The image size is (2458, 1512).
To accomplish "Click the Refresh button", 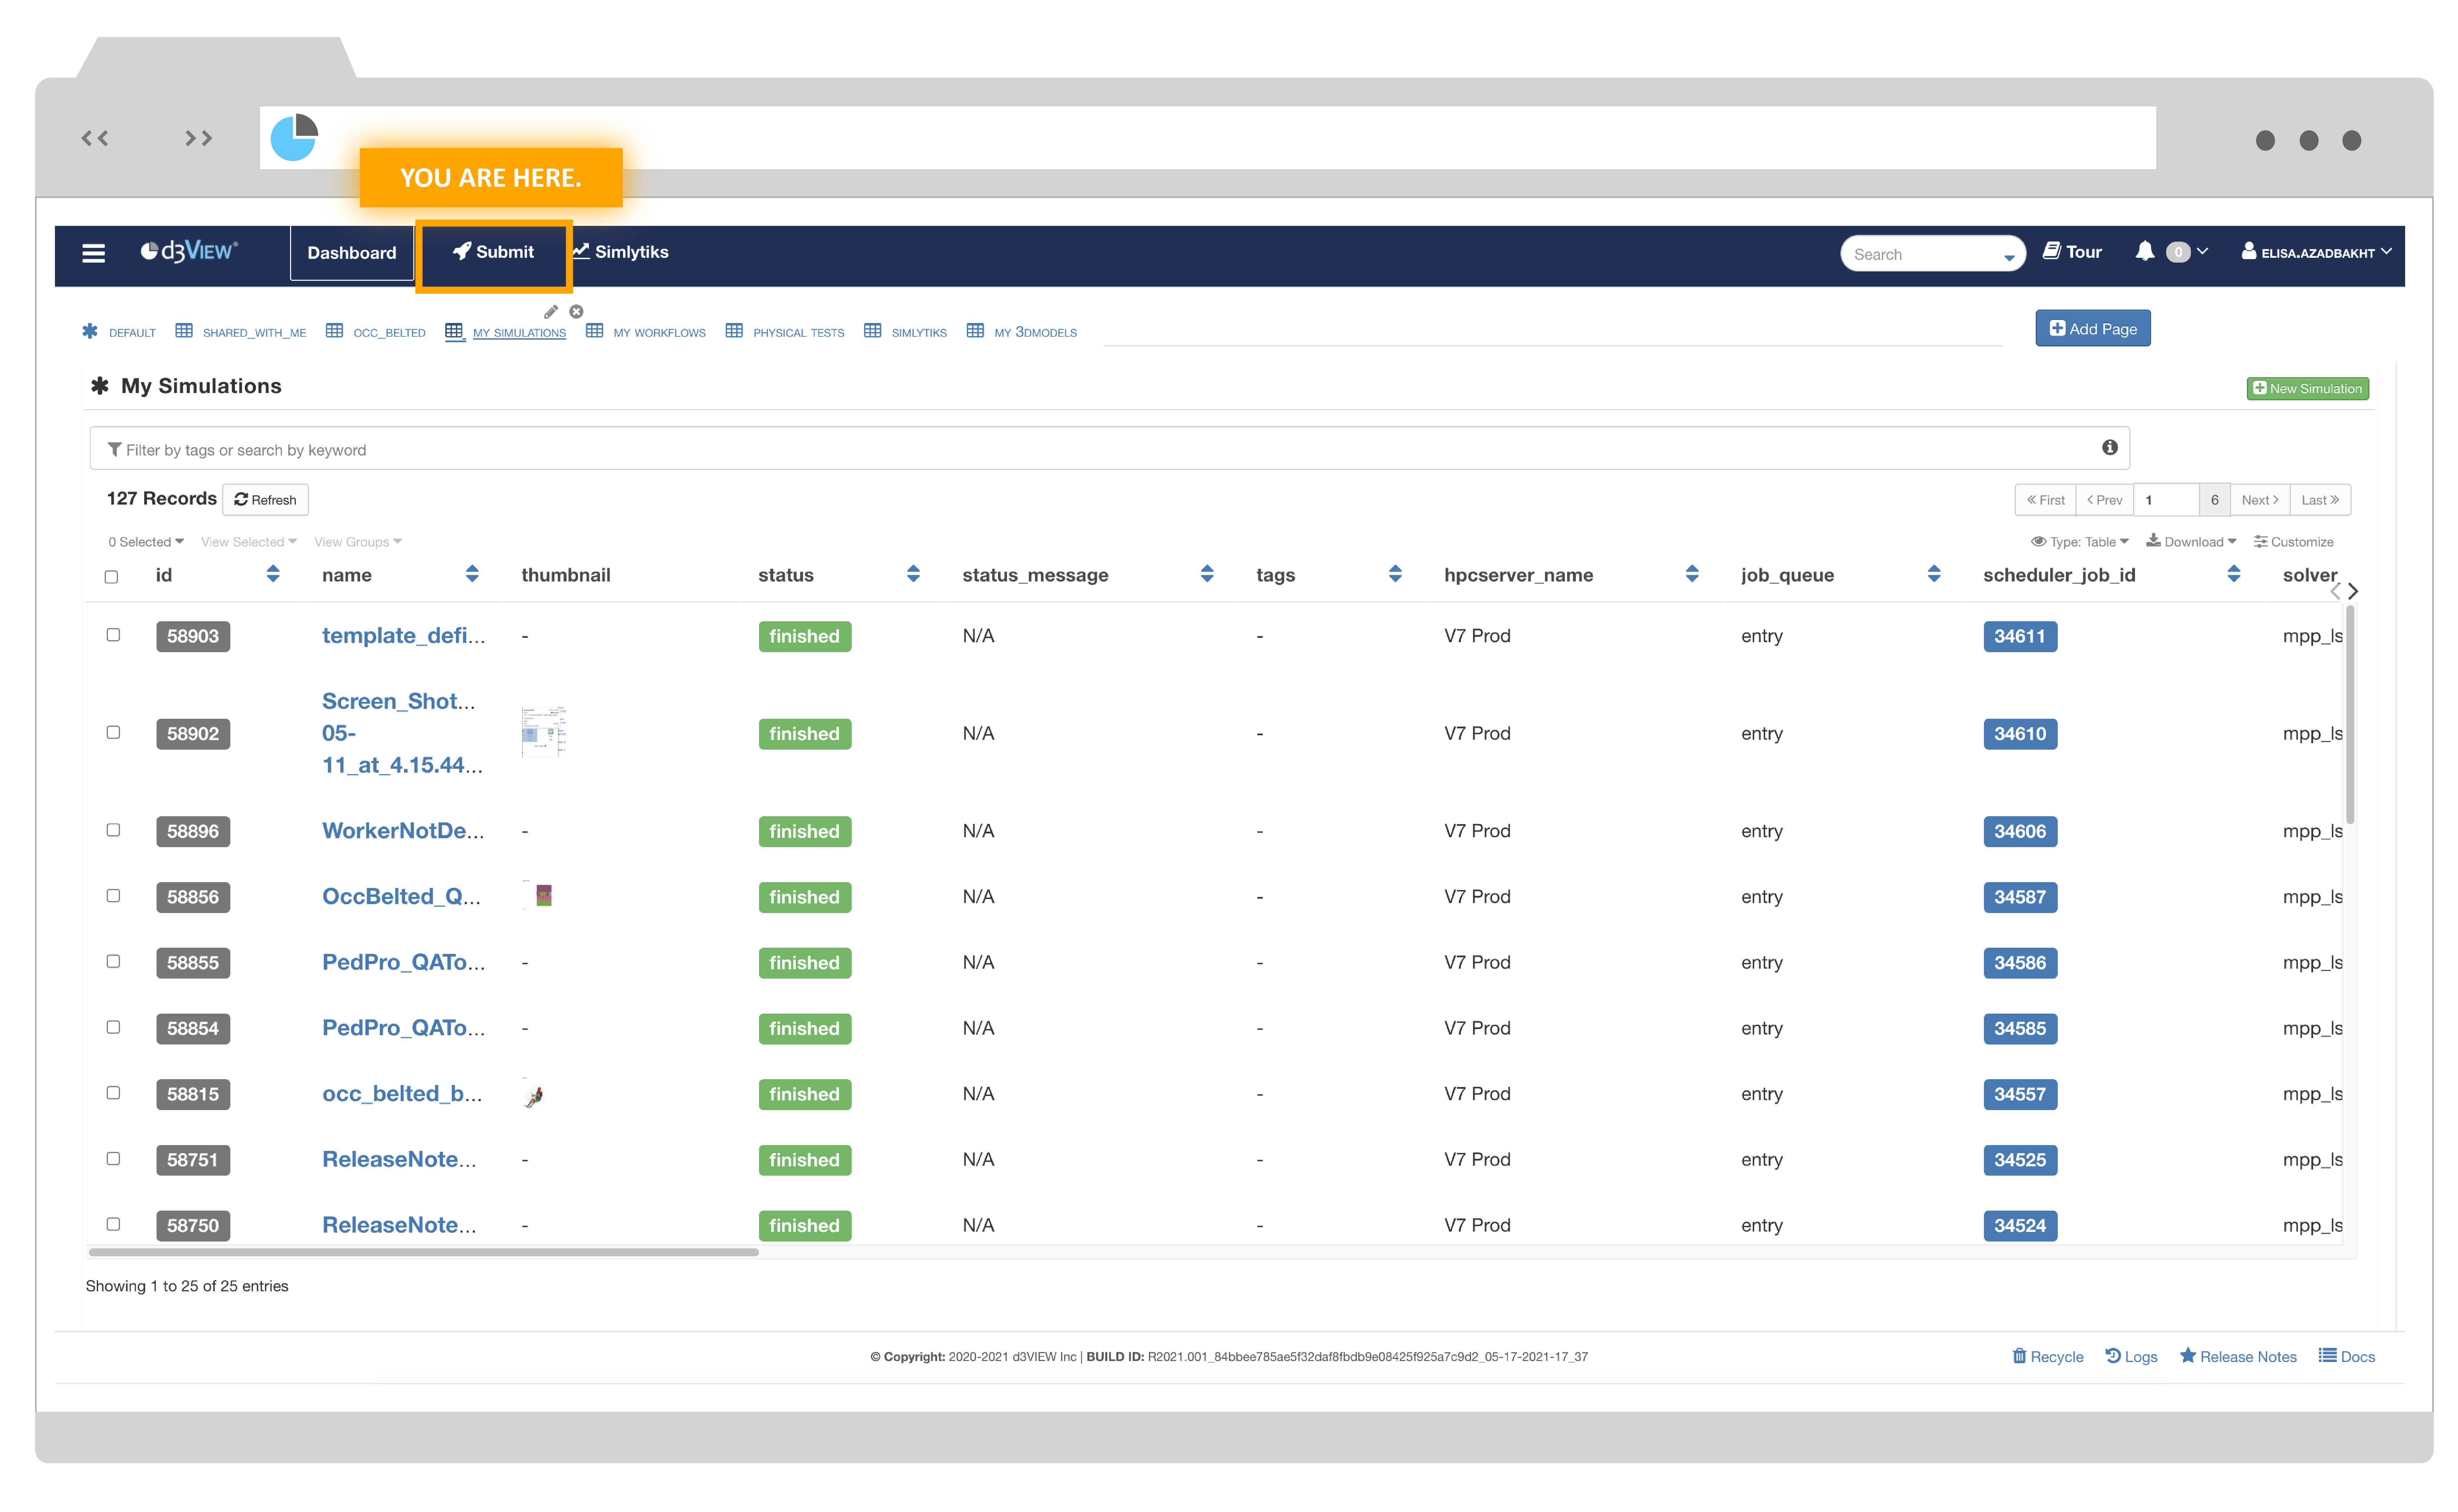I will click(265, 500).
